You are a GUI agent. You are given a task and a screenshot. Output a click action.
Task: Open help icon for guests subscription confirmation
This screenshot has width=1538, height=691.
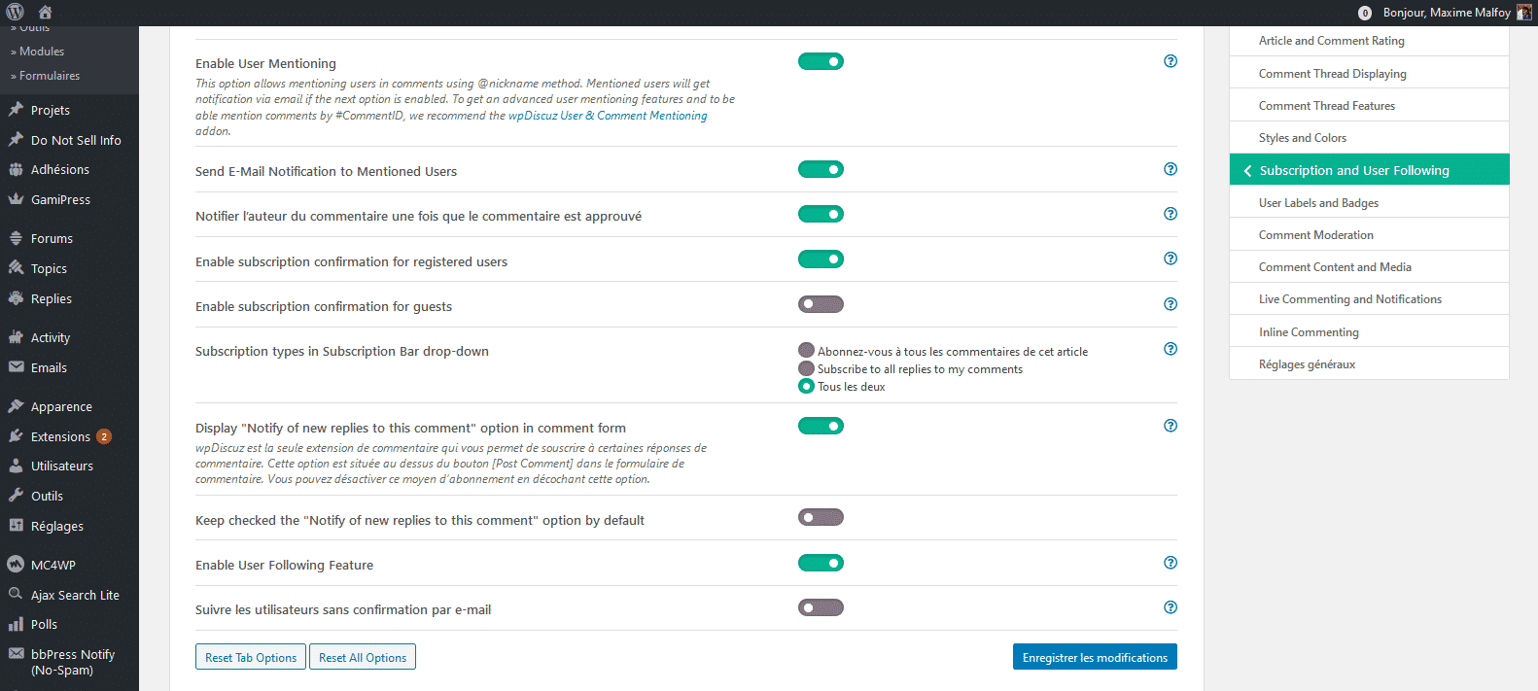(x=1171, y=304)
